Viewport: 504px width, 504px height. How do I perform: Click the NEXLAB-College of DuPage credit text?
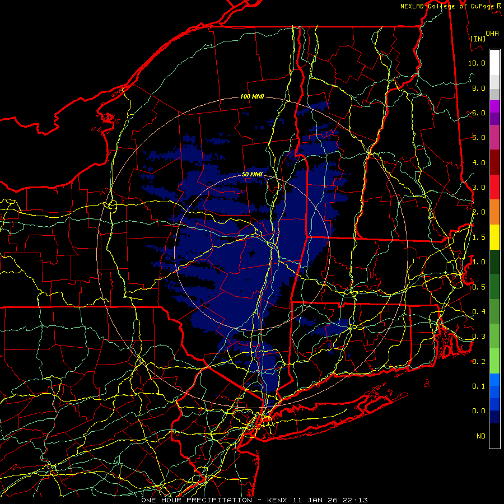click(447, 6)
